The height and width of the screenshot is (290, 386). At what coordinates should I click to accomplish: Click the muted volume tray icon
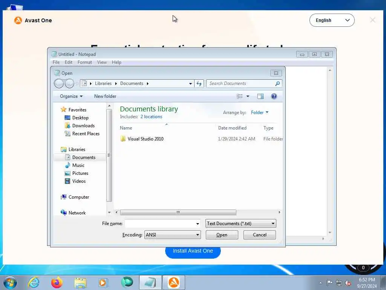(348, 283)
